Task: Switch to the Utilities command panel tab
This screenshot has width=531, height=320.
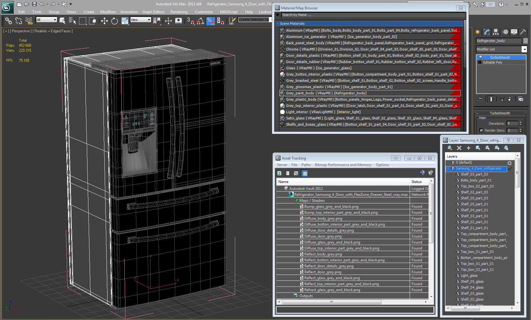Action: coord(523,32)
